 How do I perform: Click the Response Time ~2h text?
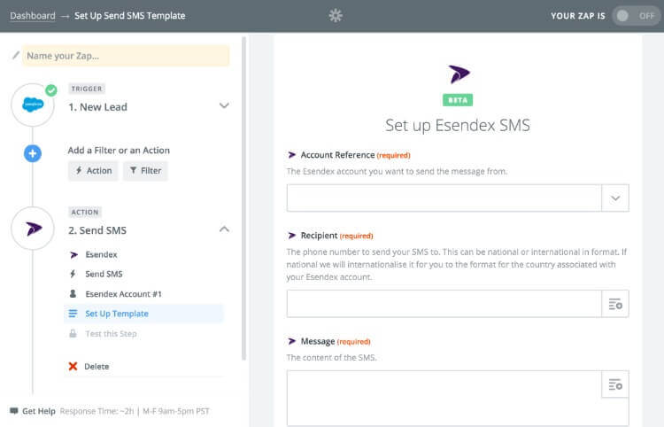click(x=97, y=411)
